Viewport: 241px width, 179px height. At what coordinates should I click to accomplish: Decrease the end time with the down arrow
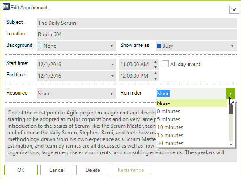click(x=155, y=79)
